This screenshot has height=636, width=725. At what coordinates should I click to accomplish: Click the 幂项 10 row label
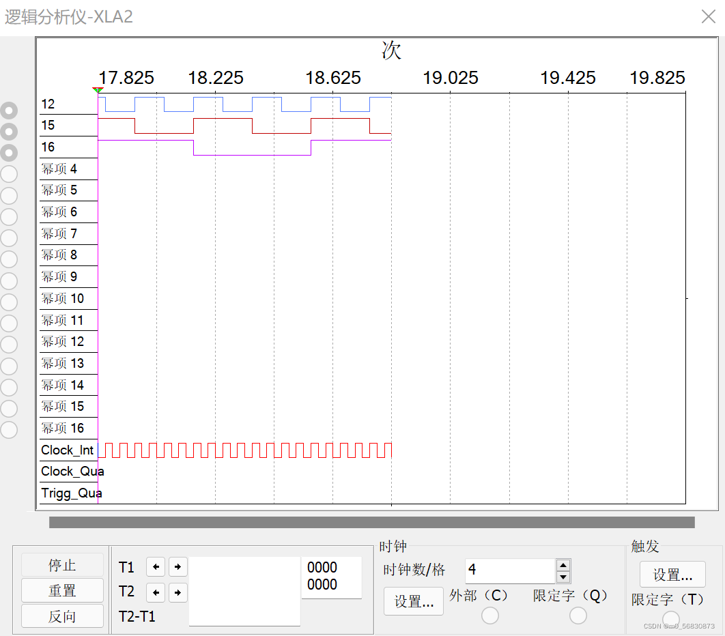(62, 299)
